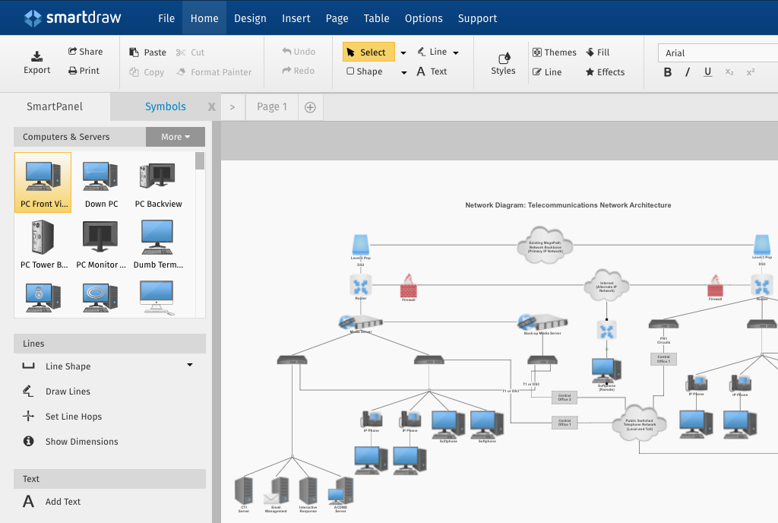Screen dimensions: 778x523
Task: Click the smartdraw logo
Action: (x=72, y=17)
